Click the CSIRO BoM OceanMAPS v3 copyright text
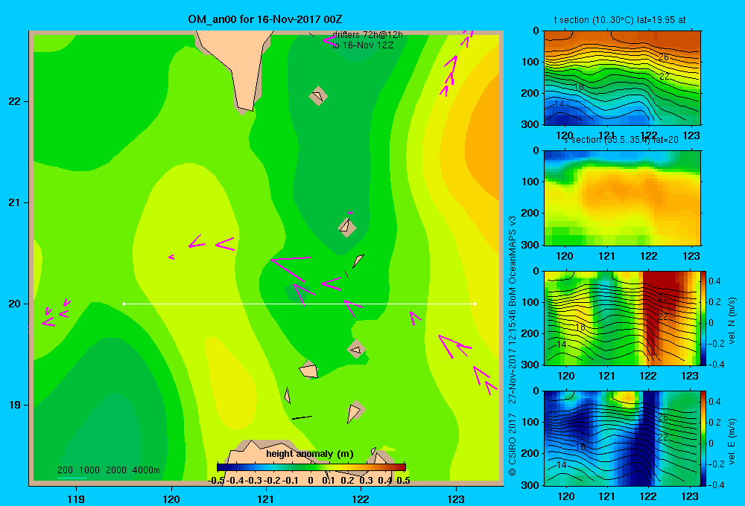The image size is (745, 506). coord(513,345)
